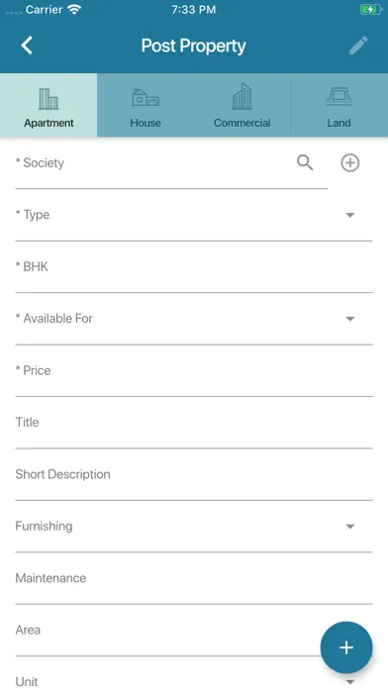Viewport: 388px width, 689px height.
Task: Switch to the Commercial tab label
Action: tap(242, 123)
